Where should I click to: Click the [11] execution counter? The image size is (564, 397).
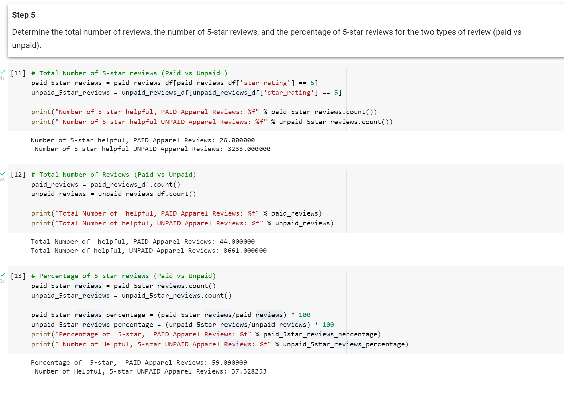pos(18,73)
